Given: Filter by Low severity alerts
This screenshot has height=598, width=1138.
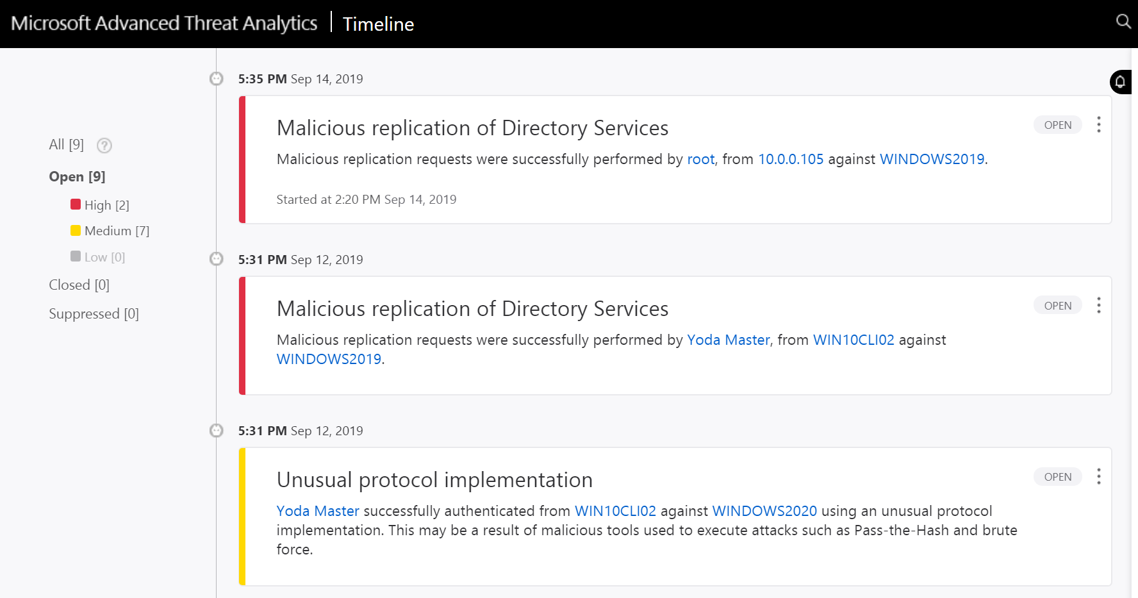Looking at the screenshot, I should (98, 257).
